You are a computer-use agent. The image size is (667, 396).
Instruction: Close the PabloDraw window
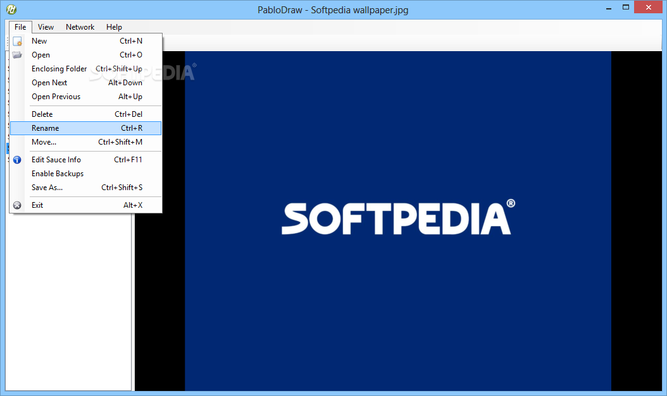648,7
